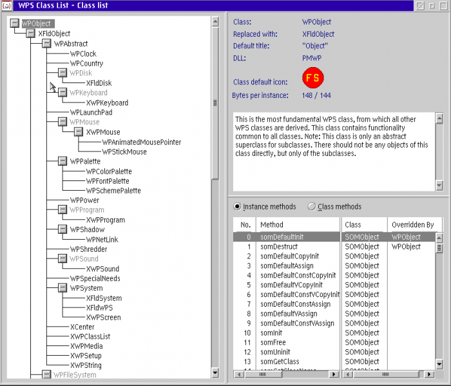
Task: Click the red FS class default icon
Action: (x=312, y=79)
